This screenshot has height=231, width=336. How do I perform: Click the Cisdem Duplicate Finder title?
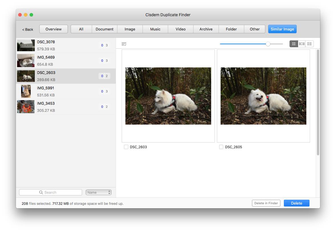168,15
